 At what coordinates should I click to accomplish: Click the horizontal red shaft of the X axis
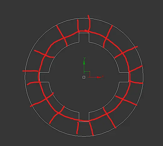(x=92, y=77)
